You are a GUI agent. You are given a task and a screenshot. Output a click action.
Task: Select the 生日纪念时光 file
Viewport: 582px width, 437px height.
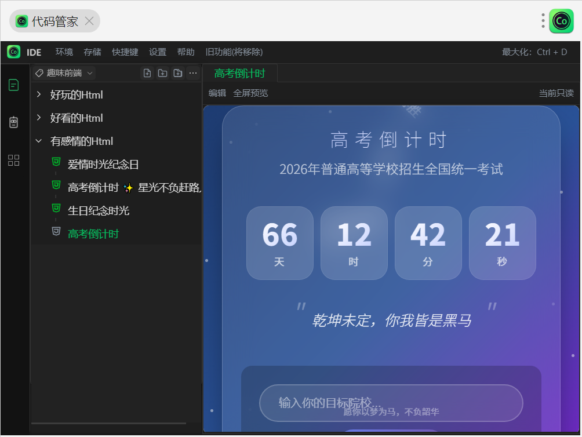click(x=98, y=210)
